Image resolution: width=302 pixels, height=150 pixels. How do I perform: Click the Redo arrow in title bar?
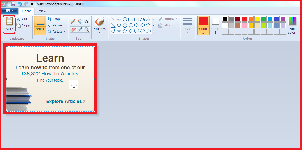26,4
